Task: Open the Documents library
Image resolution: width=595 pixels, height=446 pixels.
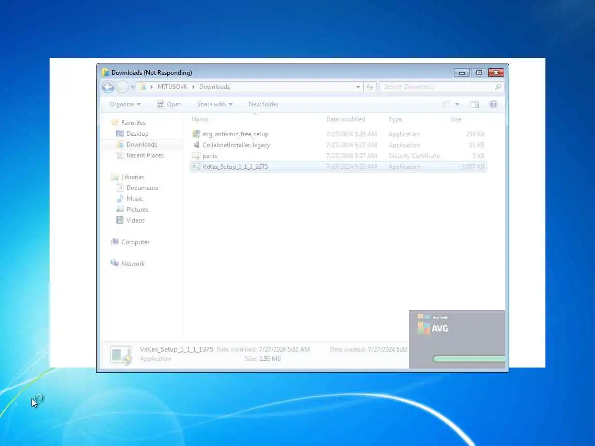Action: point(142,188)
